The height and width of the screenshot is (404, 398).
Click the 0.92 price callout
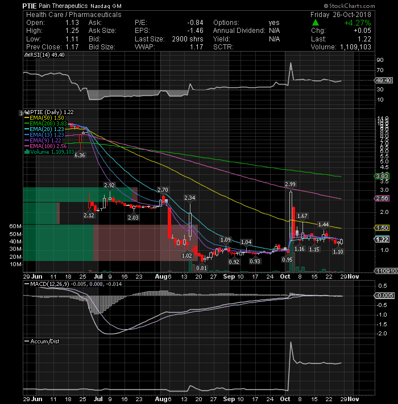tap(234, 262)
